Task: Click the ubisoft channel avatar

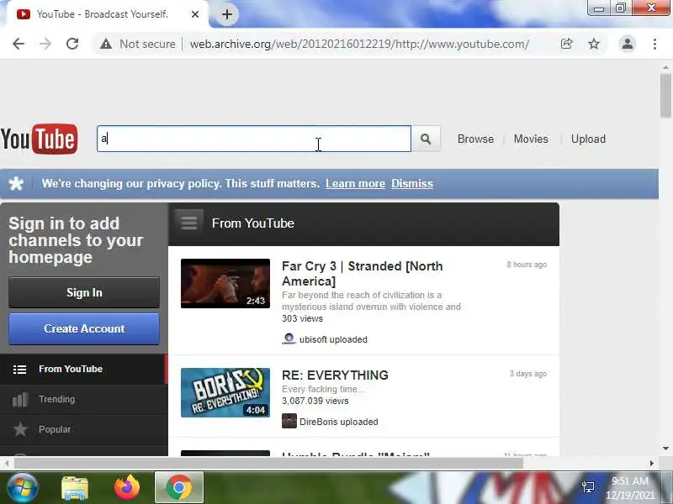Action: tap(289, 339)
